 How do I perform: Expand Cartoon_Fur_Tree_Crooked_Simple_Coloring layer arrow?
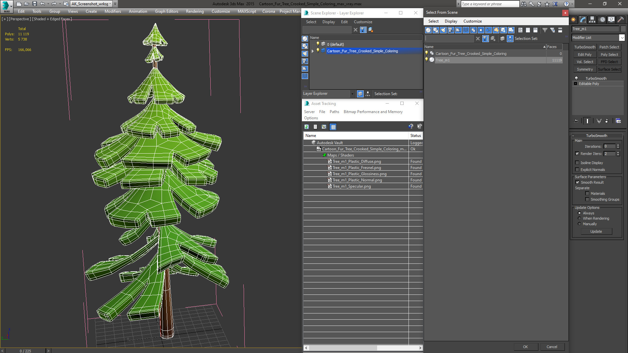[313, 51]
